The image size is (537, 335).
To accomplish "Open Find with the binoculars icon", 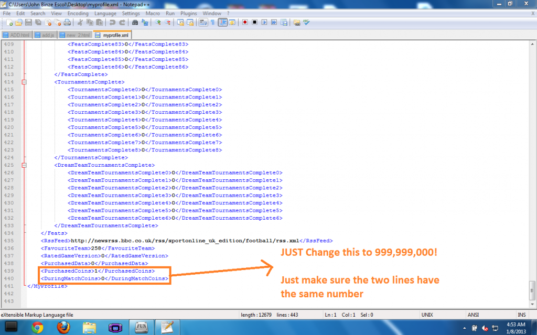I will [x=135, y=23].
